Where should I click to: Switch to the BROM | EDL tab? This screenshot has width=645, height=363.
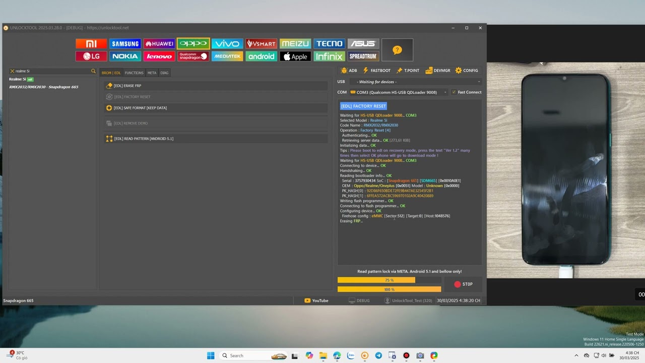pyautogui.click(x=111, y=73)
